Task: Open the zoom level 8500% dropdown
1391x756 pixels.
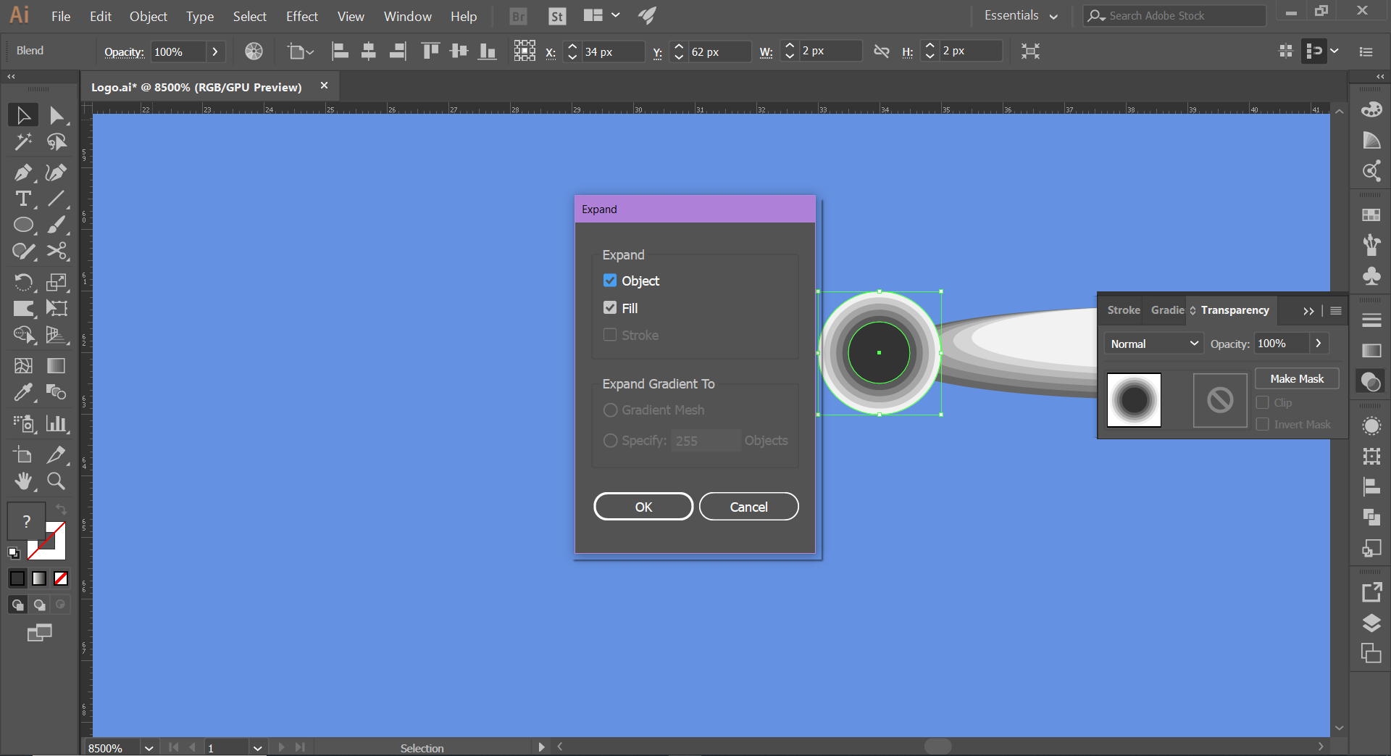Action: point(149,748)
